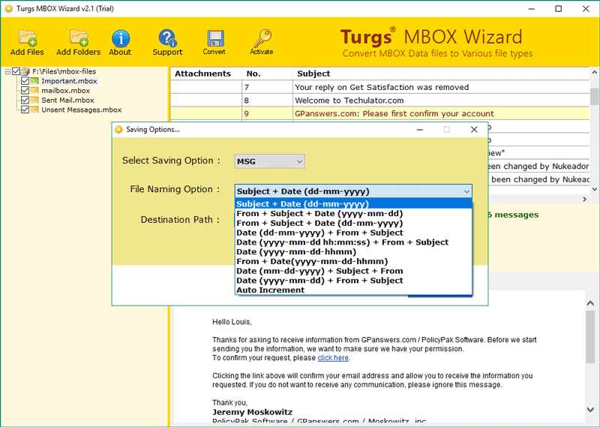Screen dimensions: 600x427
Task: Uncheck the Unsent Messages.mbox checkbox
Action: pos(25,110)
